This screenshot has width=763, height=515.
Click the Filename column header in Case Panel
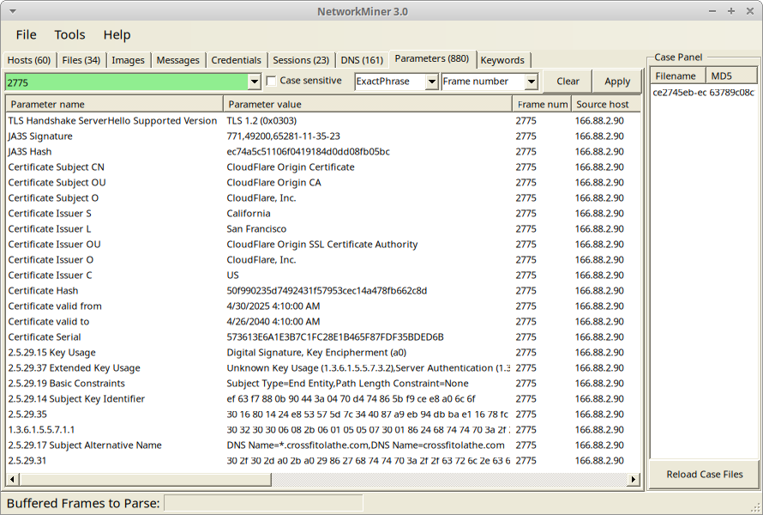pos(678,76)
